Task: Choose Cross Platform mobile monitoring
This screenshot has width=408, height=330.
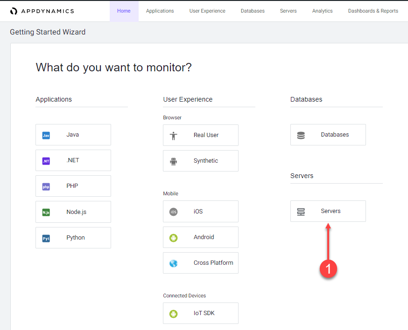Action: tap(201, 263)
